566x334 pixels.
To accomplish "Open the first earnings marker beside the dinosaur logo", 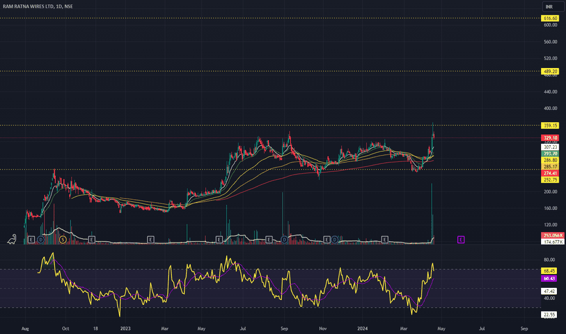I will click(x=32, y=239).
